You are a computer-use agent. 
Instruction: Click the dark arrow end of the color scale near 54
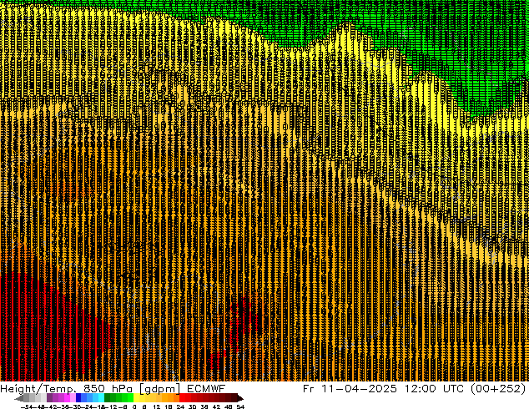click(240, 399)
